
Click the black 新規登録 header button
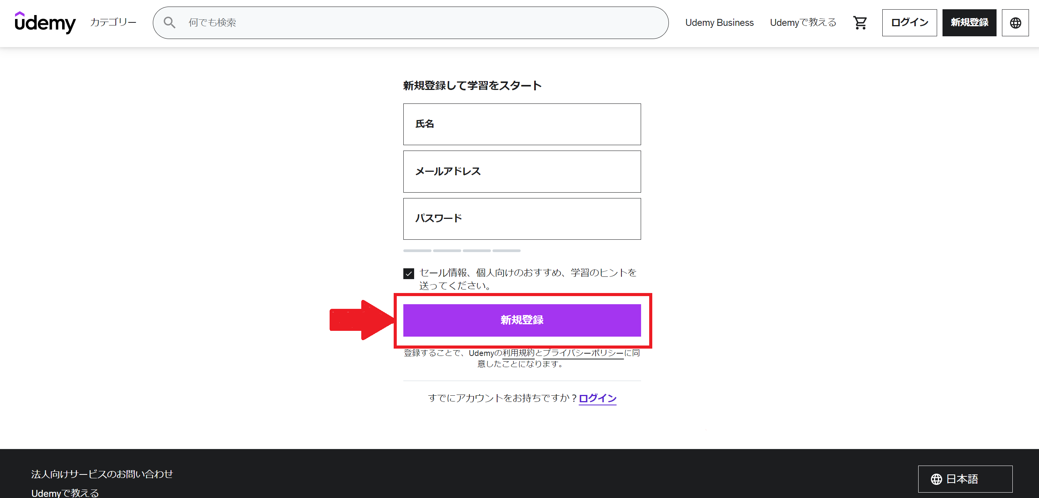tap(969, 23)
